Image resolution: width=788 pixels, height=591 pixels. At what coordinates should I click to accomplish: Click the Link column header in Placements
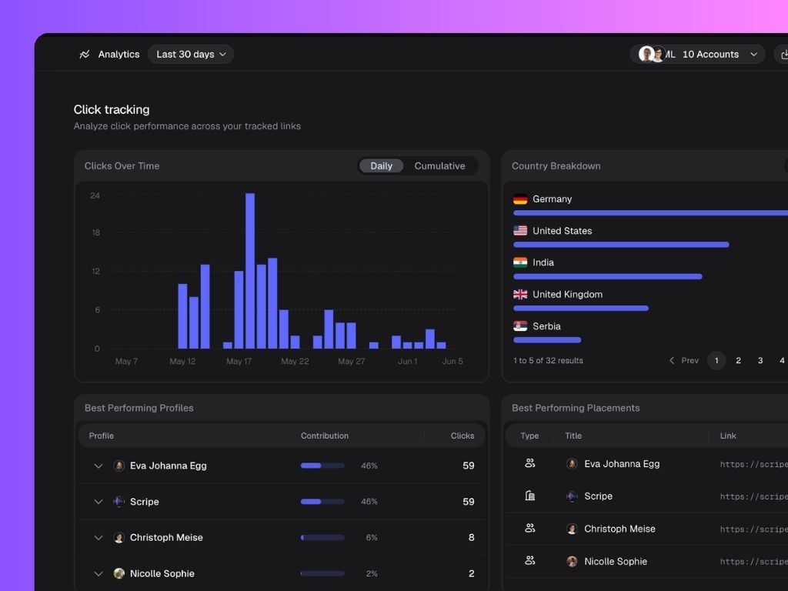pyautogui.click(x=728, y=436)
